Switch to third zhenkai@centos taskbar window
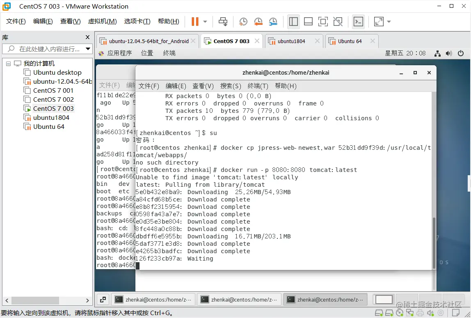Viewport: 471px width, 318px height. [x=325, y=300]
